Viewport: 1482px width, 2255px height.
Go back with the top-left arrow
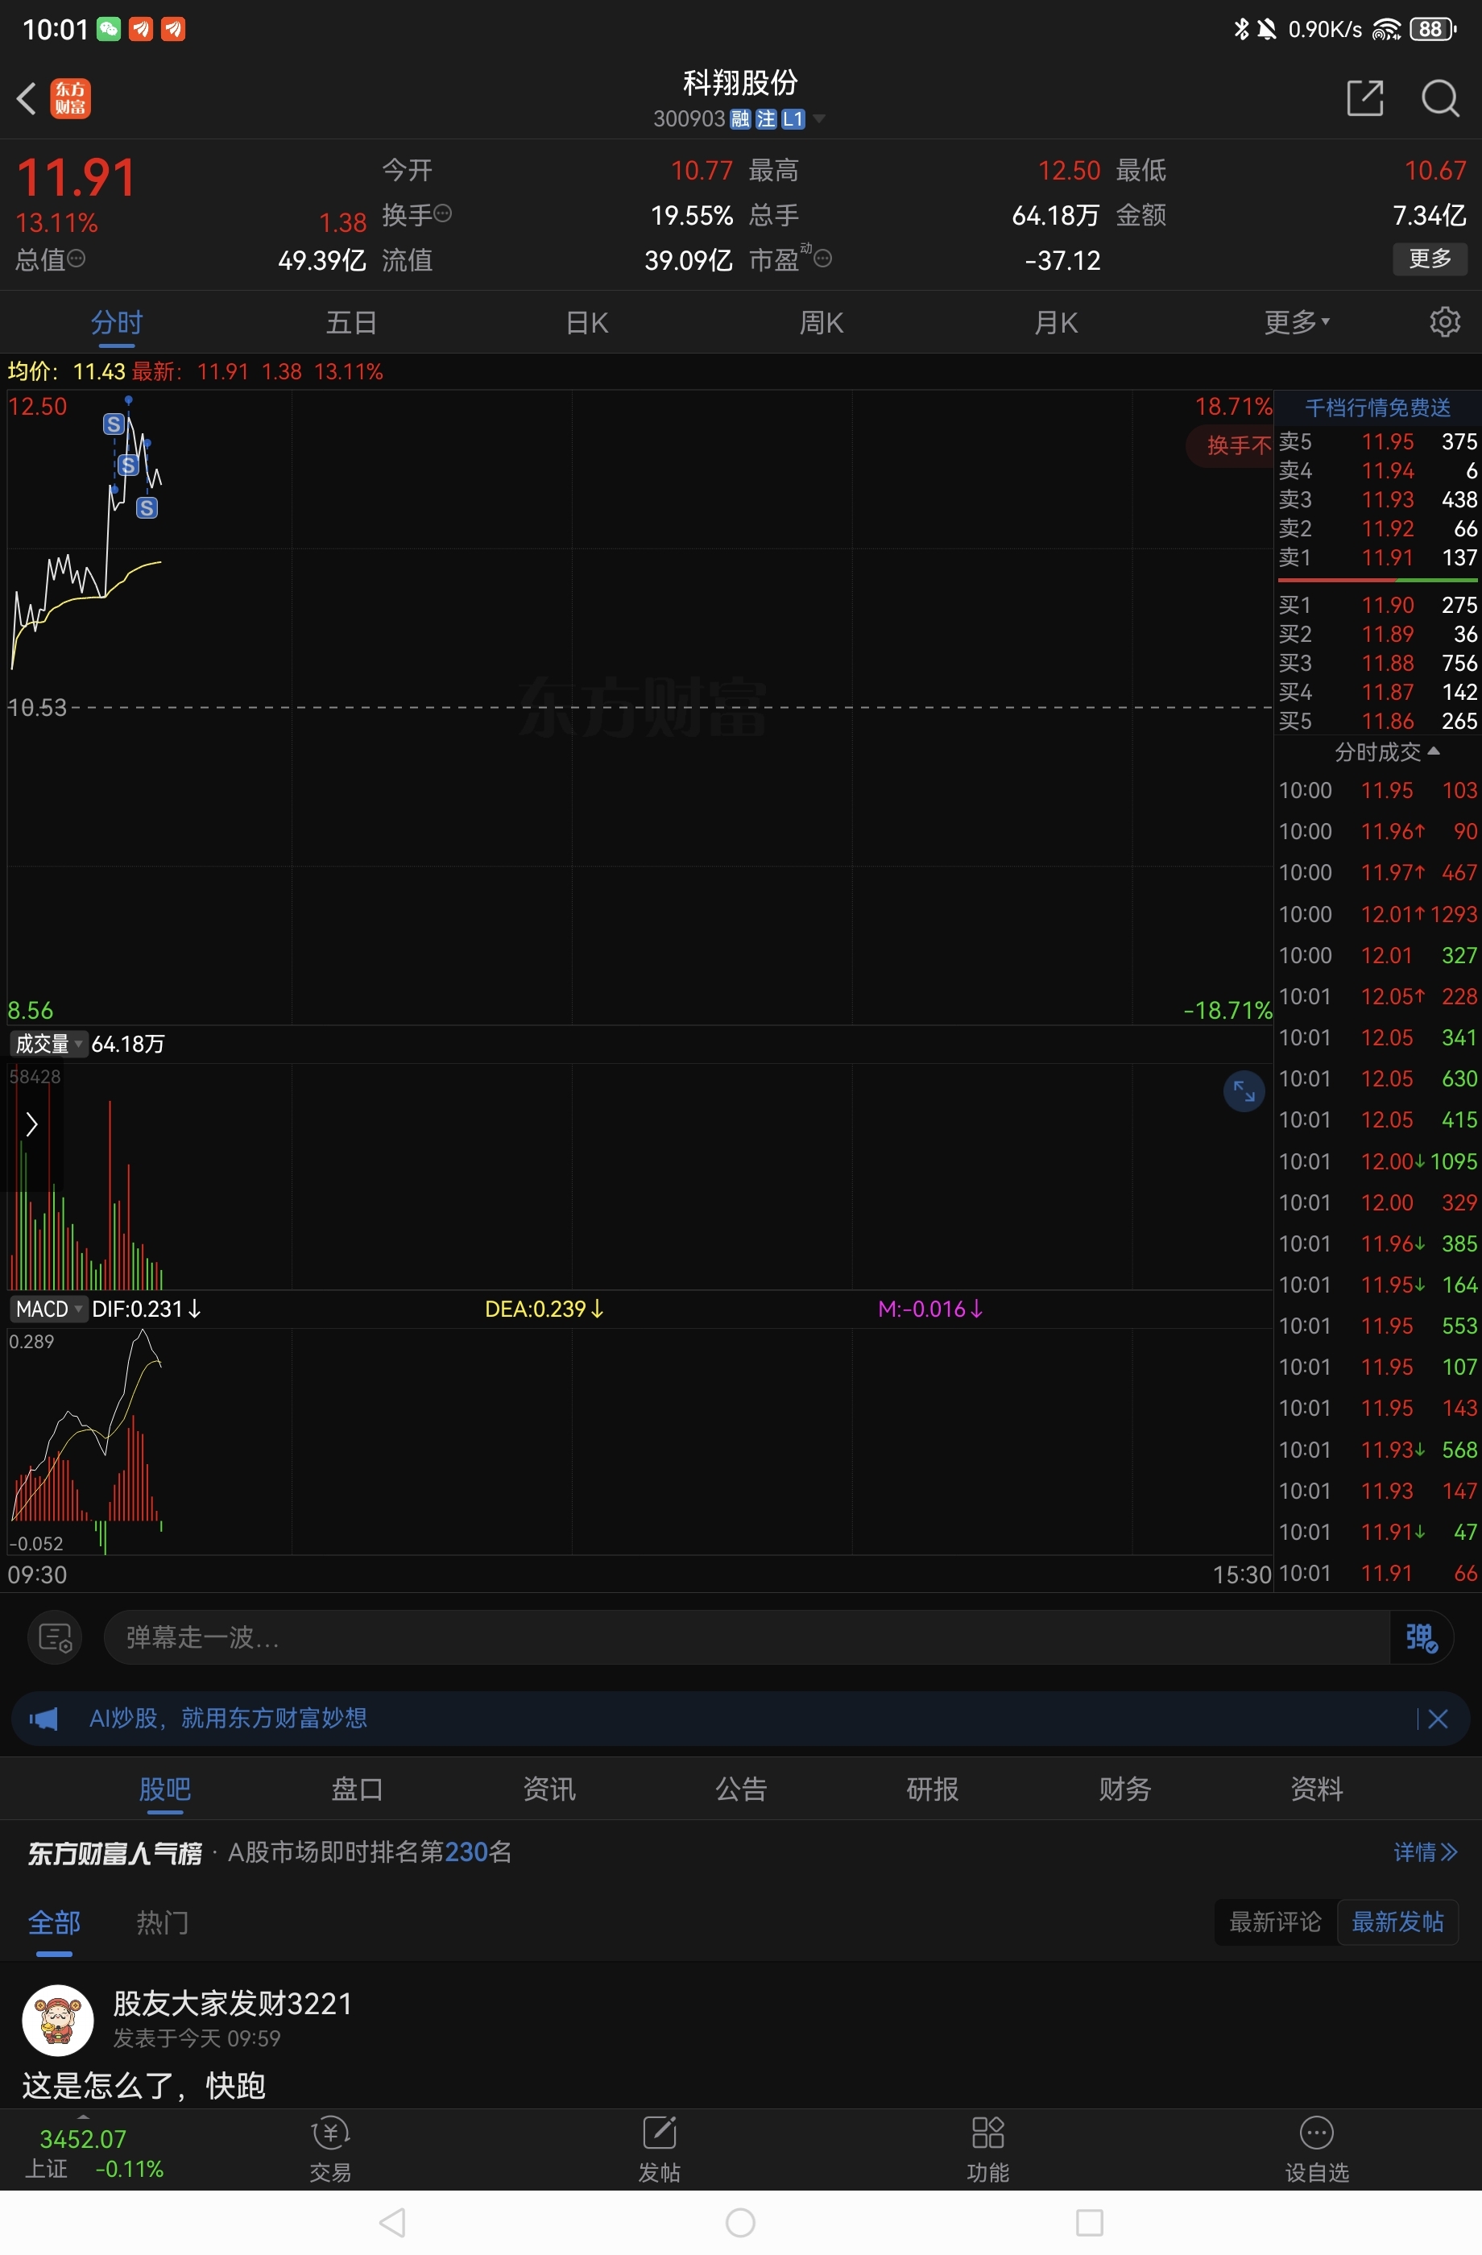[x=27, y=97]
